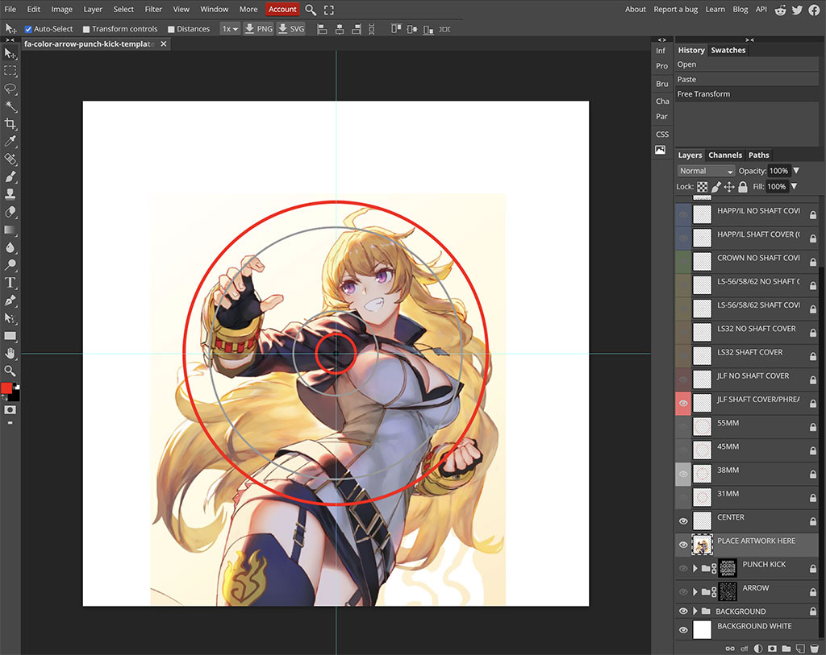Select the Rectangle shape tool
Image resolution: width=826 pixels, height=655 pixels.
point(10,336)
